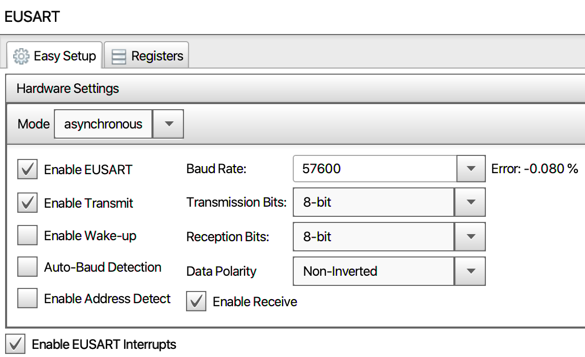Uncheck the Enable EUSART checkbox
Image resolution: width=585 pixels, height=357 pixels.
point(27,169)
